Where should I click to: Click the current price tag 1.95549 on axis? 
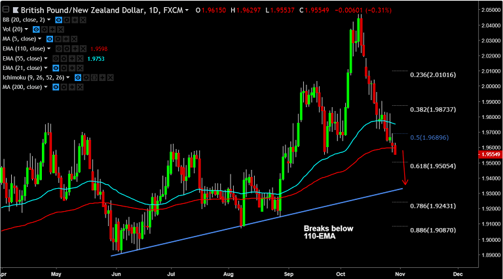point(490,155)
